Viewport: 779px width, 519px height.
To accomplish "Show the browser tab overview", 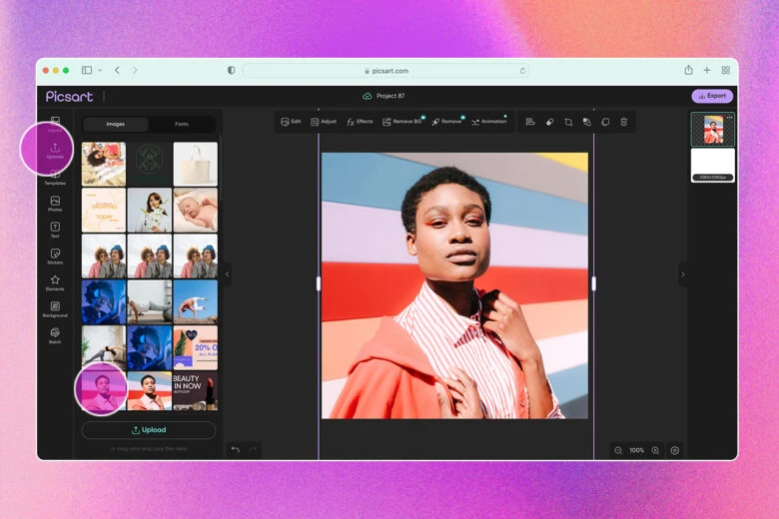I will (726, 71).
